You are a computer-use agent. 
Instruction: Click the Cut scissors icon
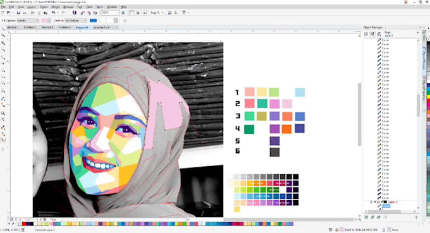point(33,13)
